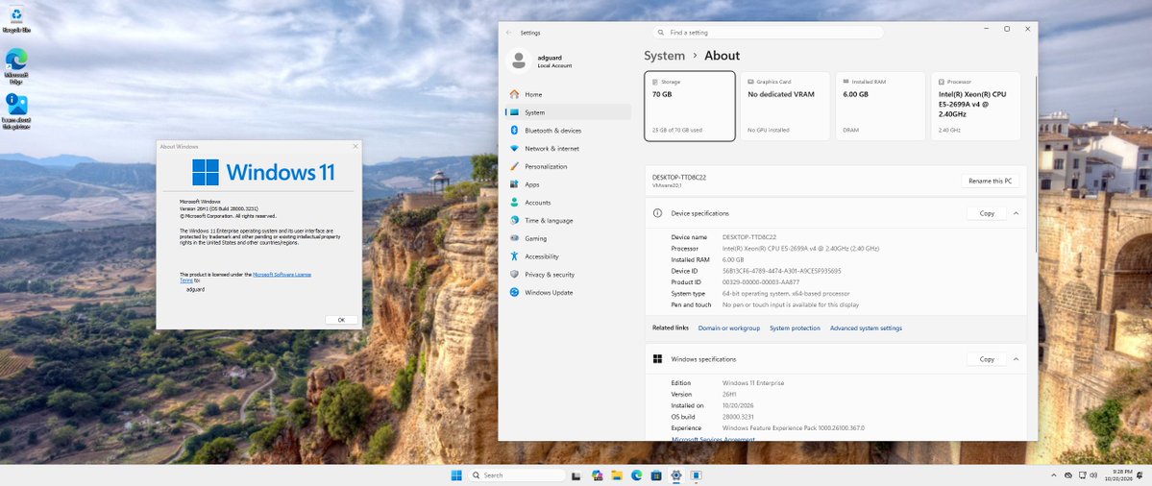
Task: Open Microsoft Store from the taskbar
Action: (x=656, y=475)
